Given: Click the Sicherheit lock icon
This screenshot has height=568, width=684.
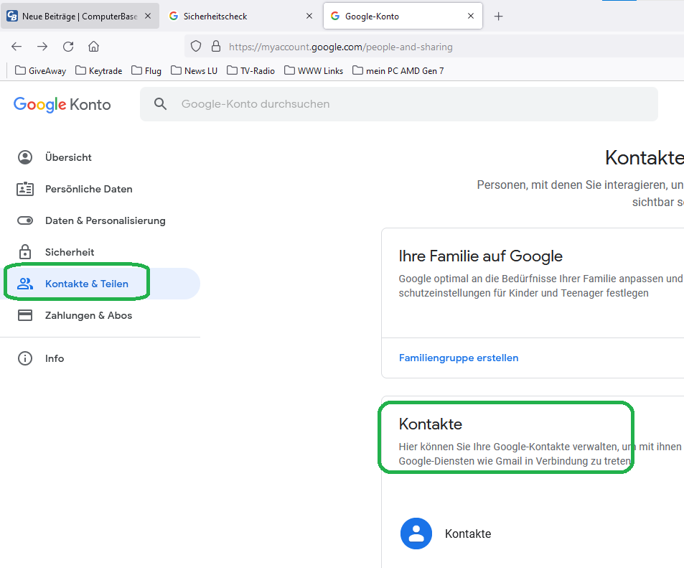Looking at the screenshot, I should 25,252.
